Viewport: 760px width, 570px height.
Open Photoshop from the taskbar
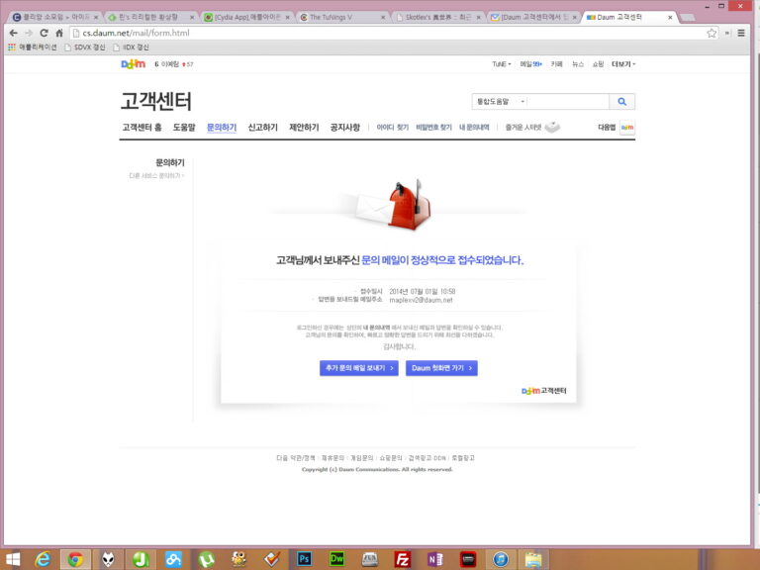(304, 560)
